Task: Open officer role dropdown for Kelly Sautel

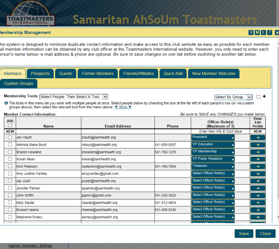Action: coord(213,203)
